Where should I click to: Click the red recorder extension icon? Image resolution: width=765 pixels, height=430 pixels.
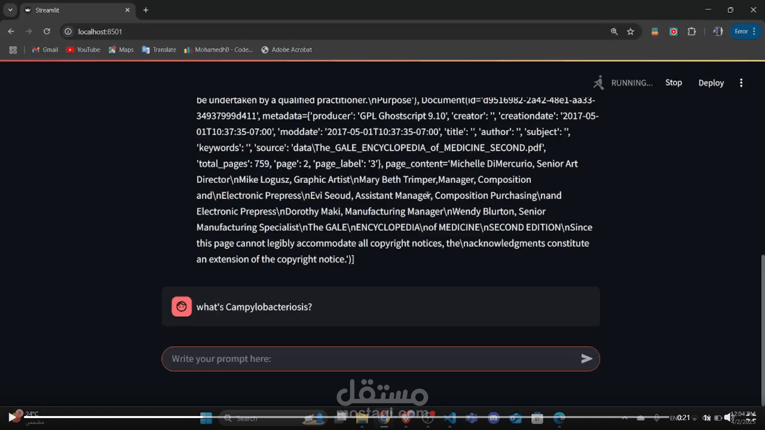click(x=673, y=31)
